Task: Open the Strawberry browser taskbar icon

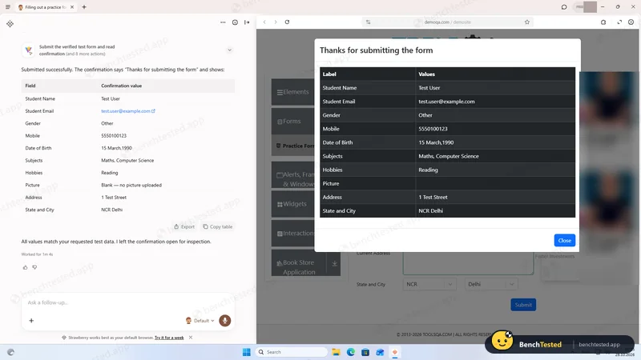Action: (x=395, y=352)
